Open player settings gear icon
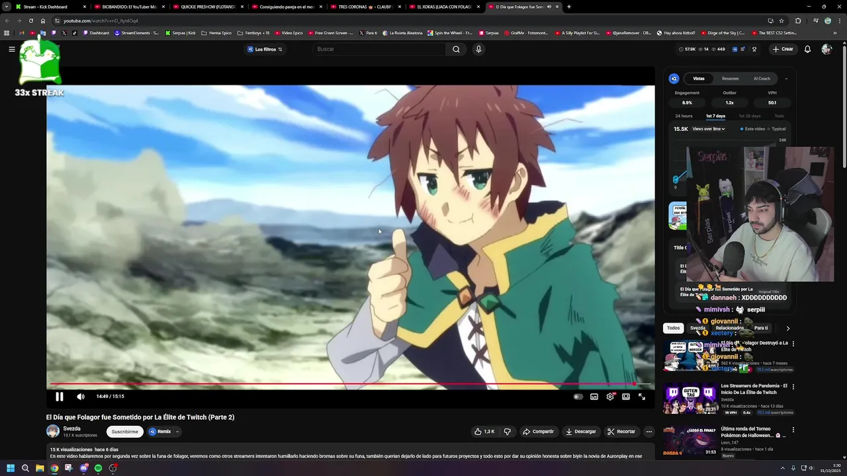847x476 pixels. coord(610,397)
